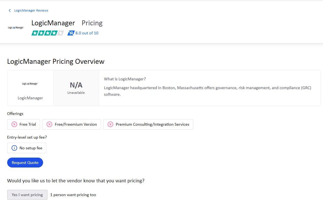Screen dimensions: 323x206
Task: Select the Free/Freemium Version offering chip
Action: pyautogui.click(x=72, y=124)
